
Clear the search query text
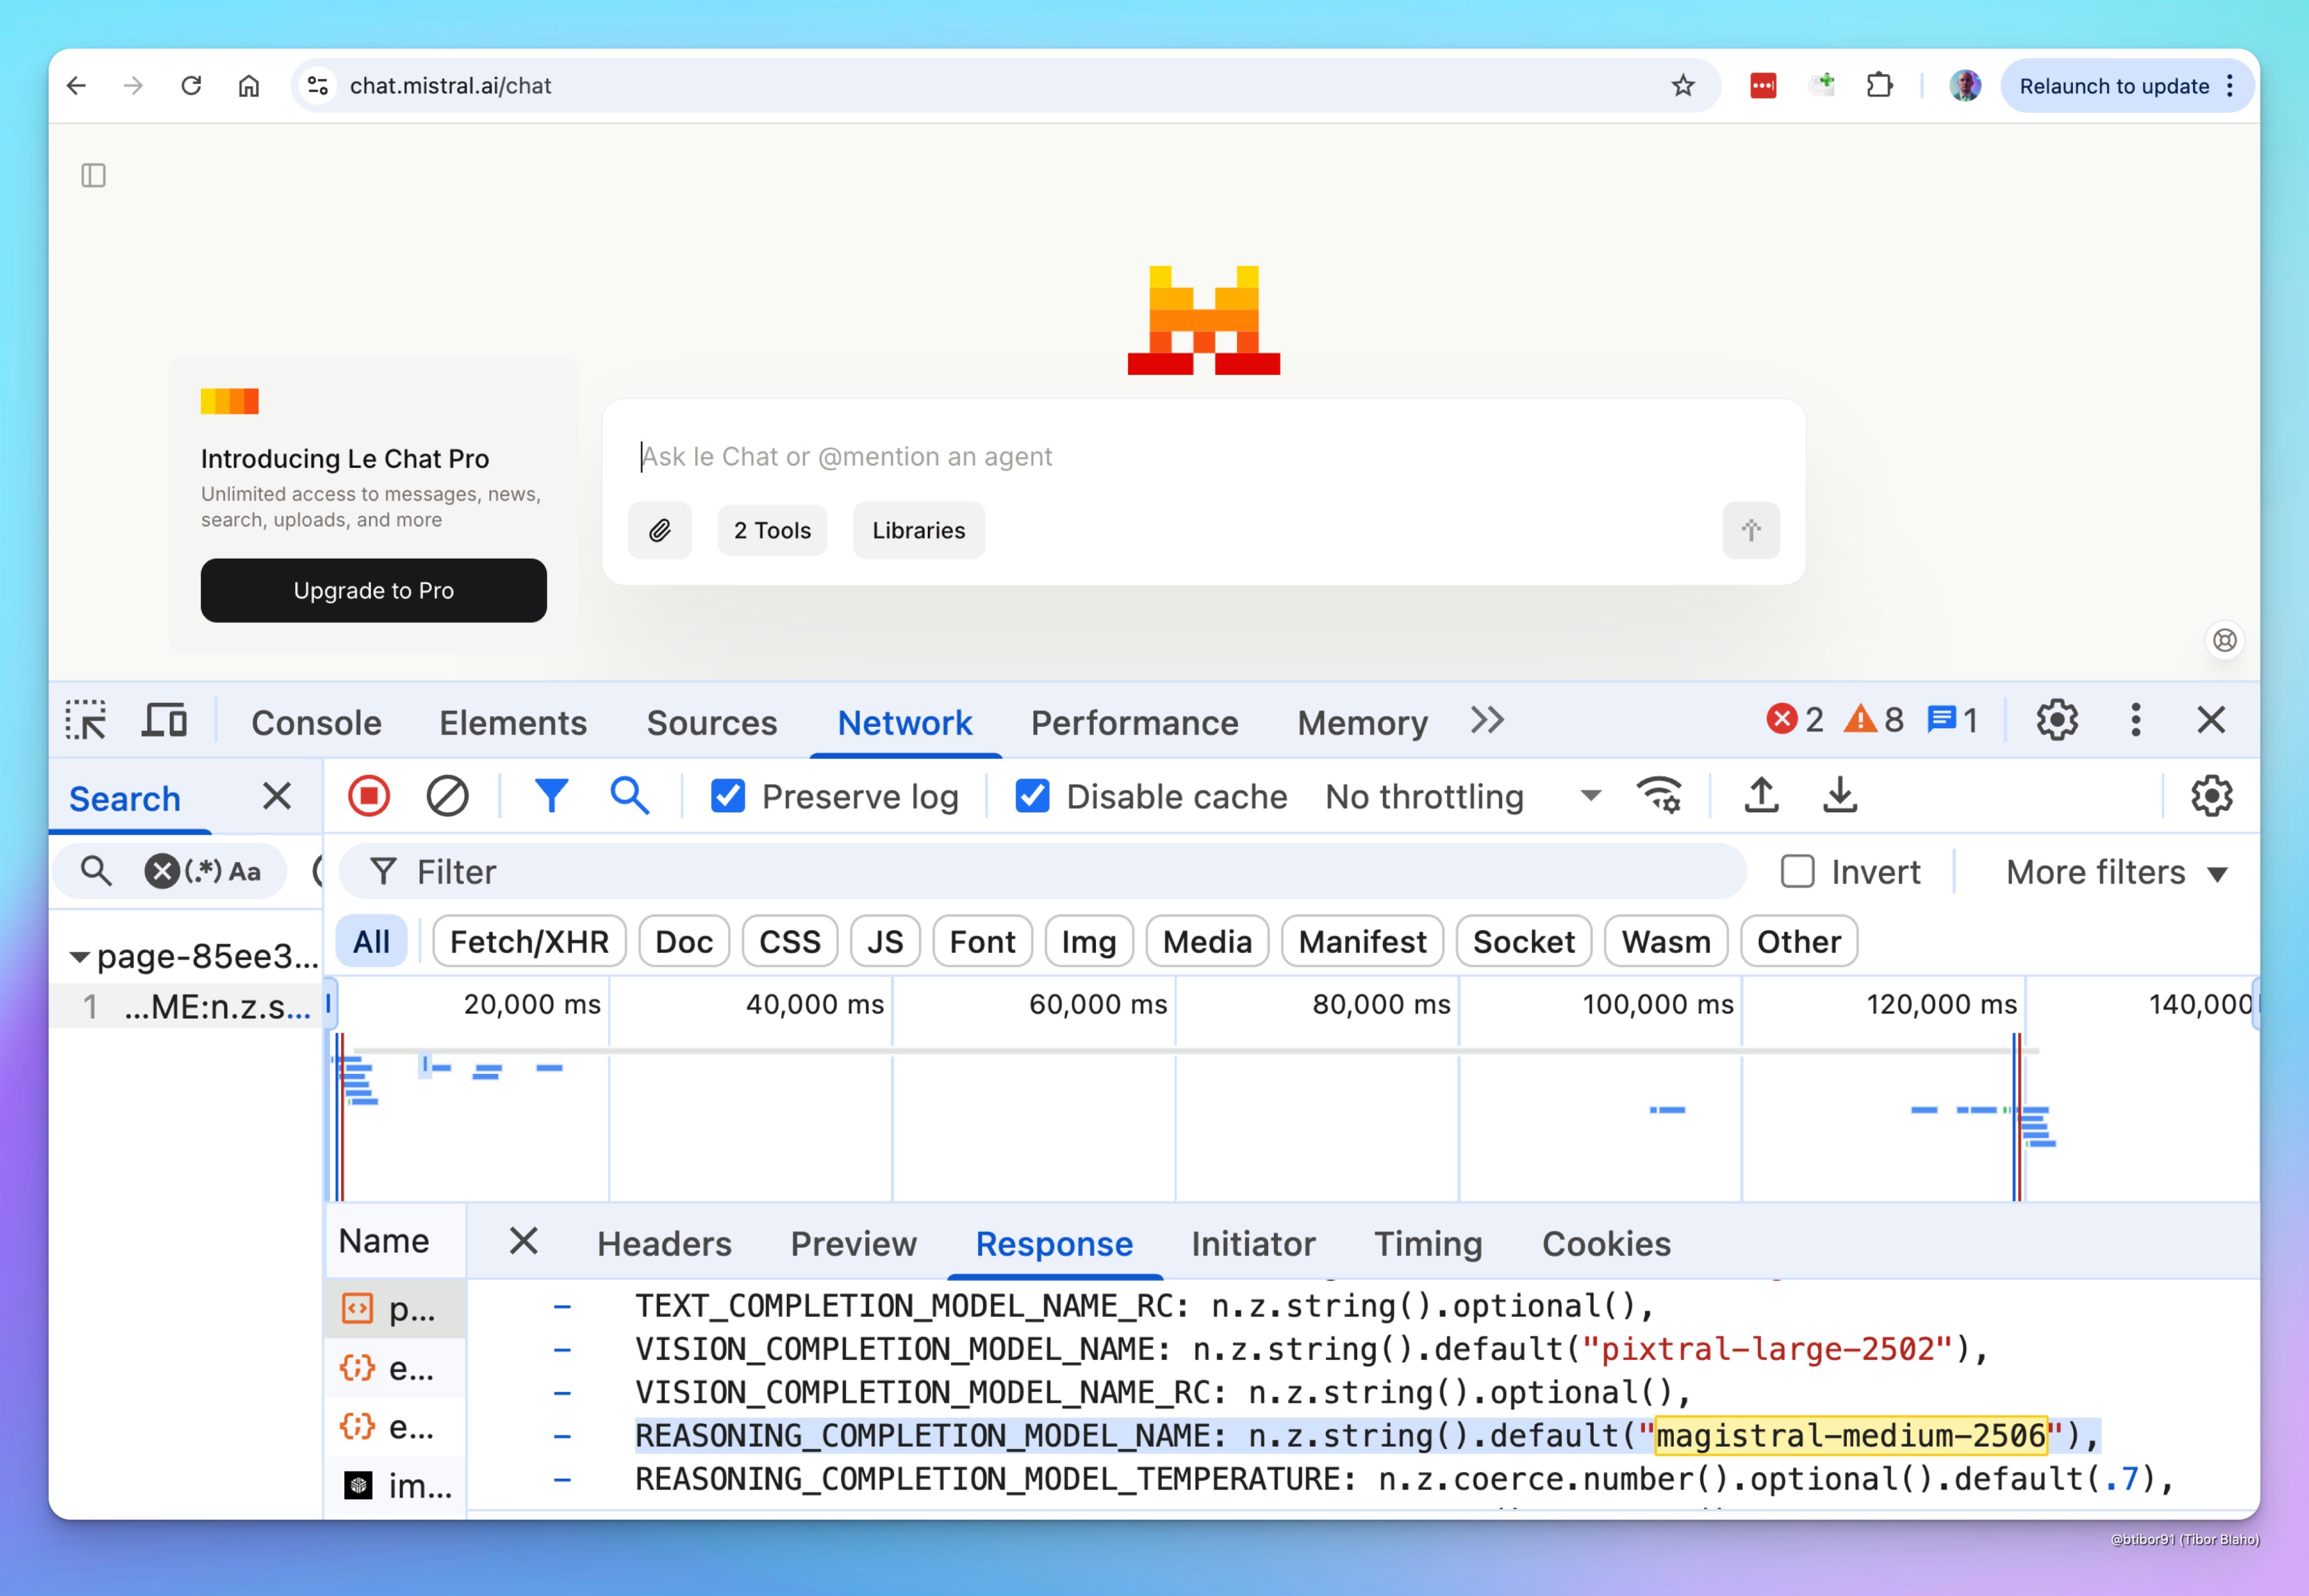(162, 871)
